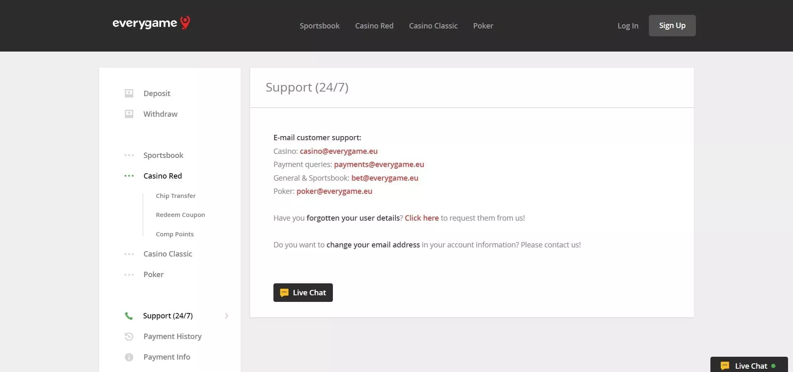The width and height of the screenshot is (793, 372).
Task: Click the Deposit icon in sidebar
Action: [x=129, y=93]
